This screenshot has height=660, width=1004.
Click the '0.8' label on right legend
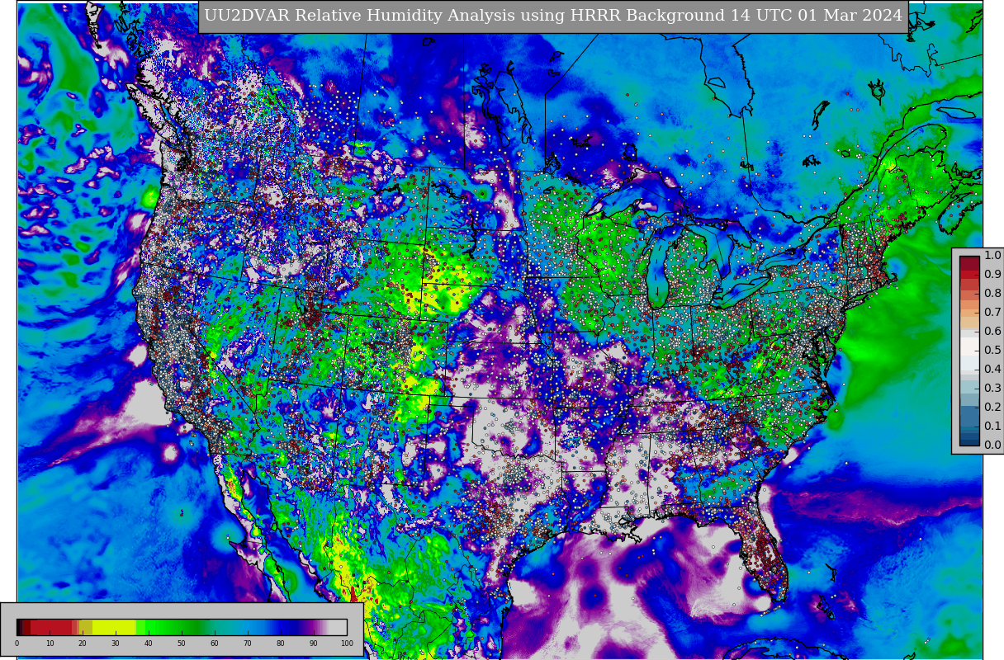(992, 293)
